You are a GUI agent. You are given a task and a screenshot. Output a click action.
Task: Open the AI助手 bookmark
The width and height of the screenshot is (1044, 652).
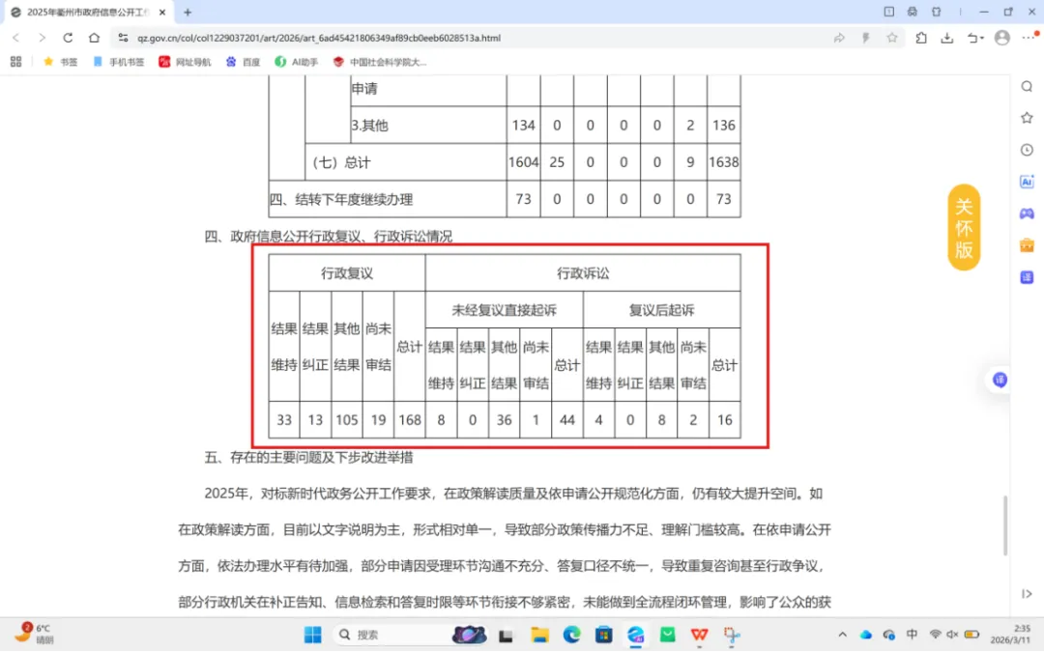point(297,62)
